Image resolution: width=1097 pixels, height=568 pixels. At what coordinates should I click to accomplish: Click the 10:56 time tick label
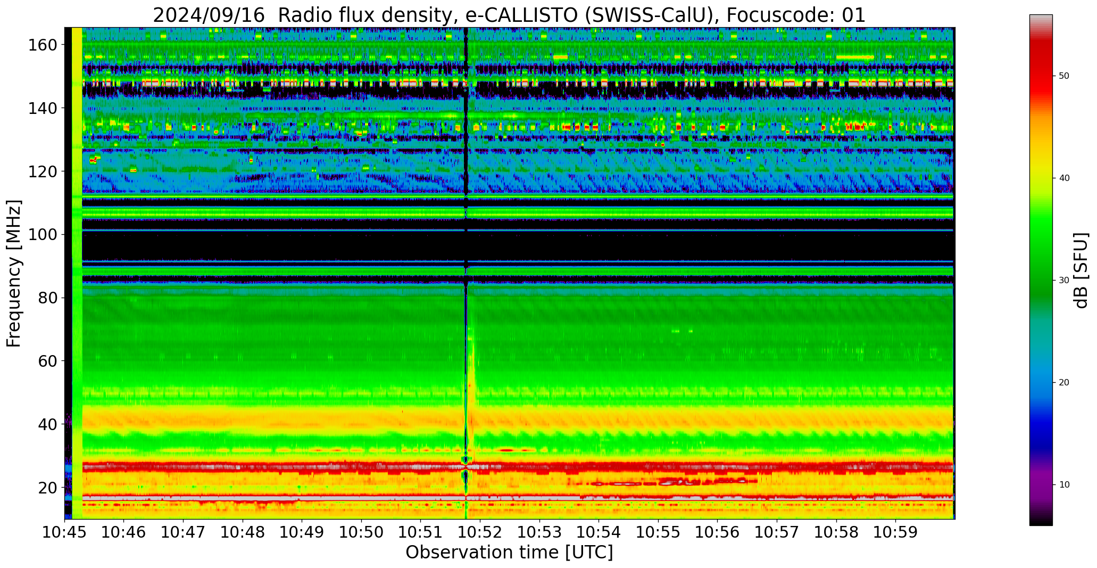coord(718,532)
